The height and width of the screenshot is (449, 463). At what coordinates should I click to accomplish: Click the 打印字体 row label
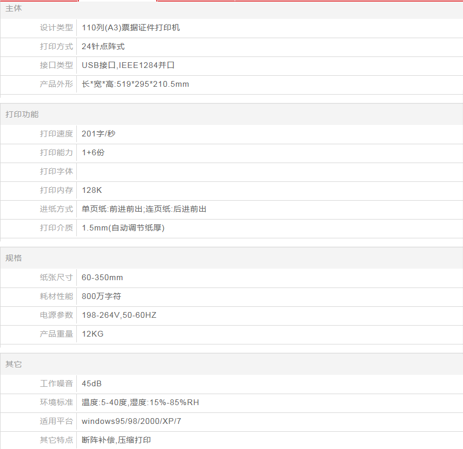click(56, 171)
